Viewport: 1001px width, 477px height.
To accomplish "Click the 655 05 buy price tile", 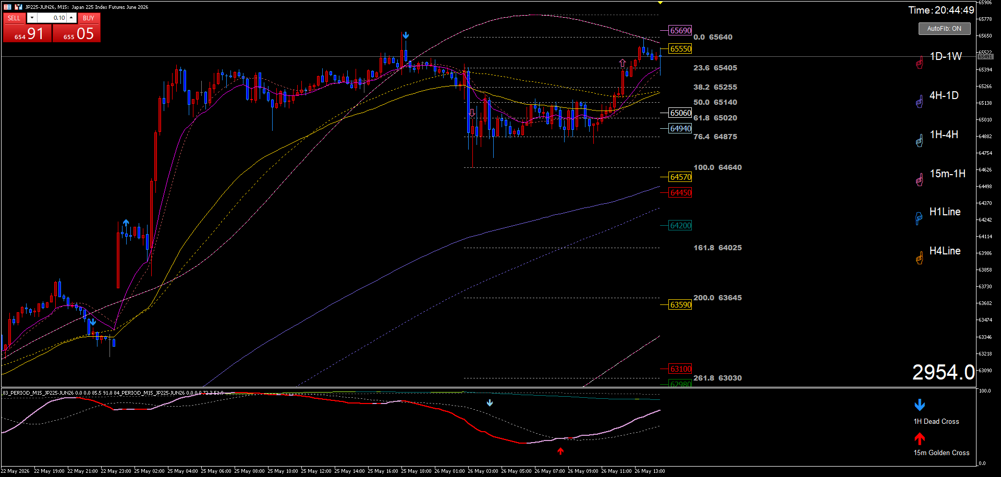I will pos(77,33).
